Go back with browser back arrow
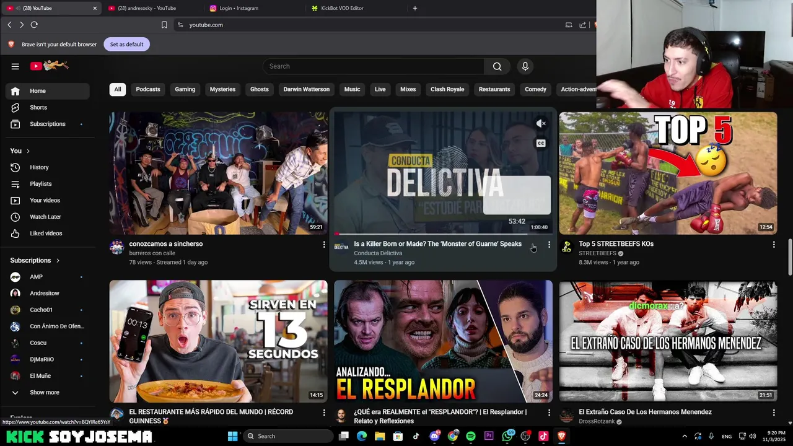Image resolution: width=793 pixels, height=446 pixels. click(x=9, y=25)
